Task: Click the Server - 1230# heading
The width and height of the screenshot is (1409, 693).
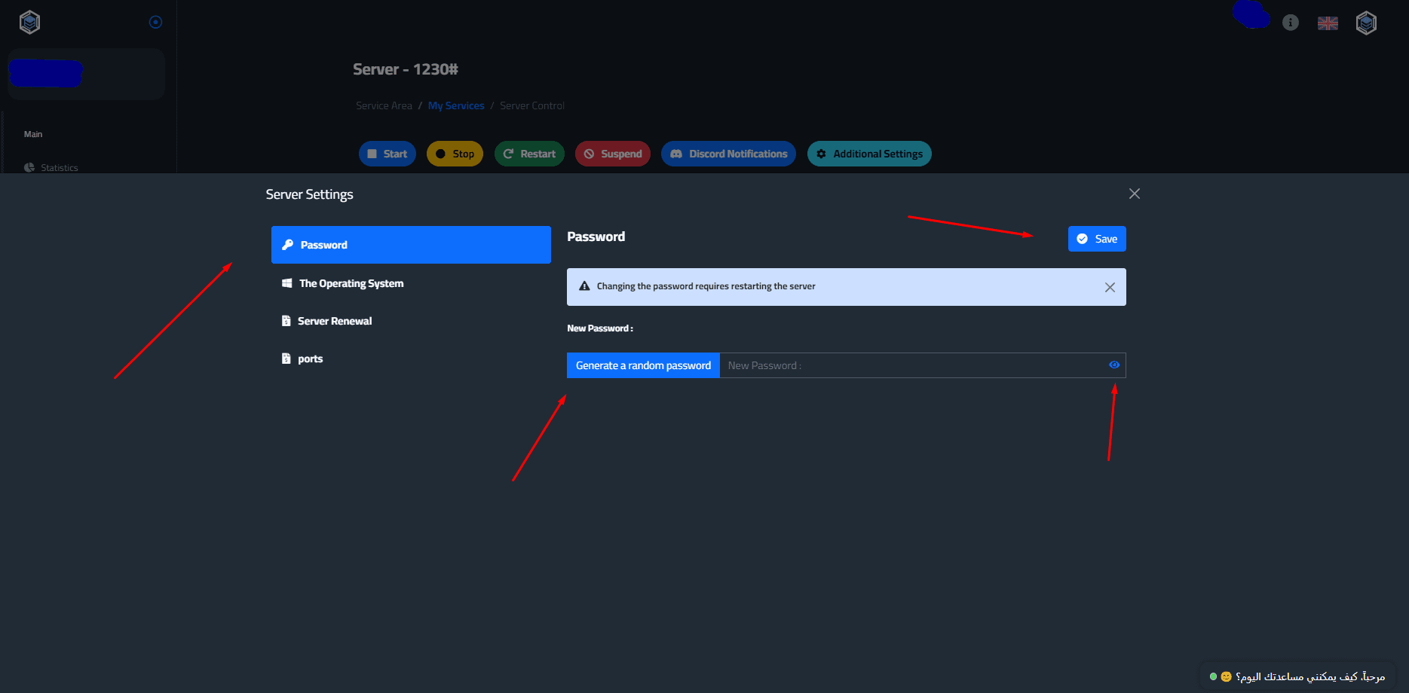Action: [x=406, y=69]
